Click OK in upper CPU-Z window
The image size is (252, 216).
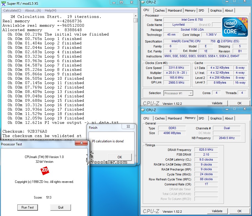239,103
